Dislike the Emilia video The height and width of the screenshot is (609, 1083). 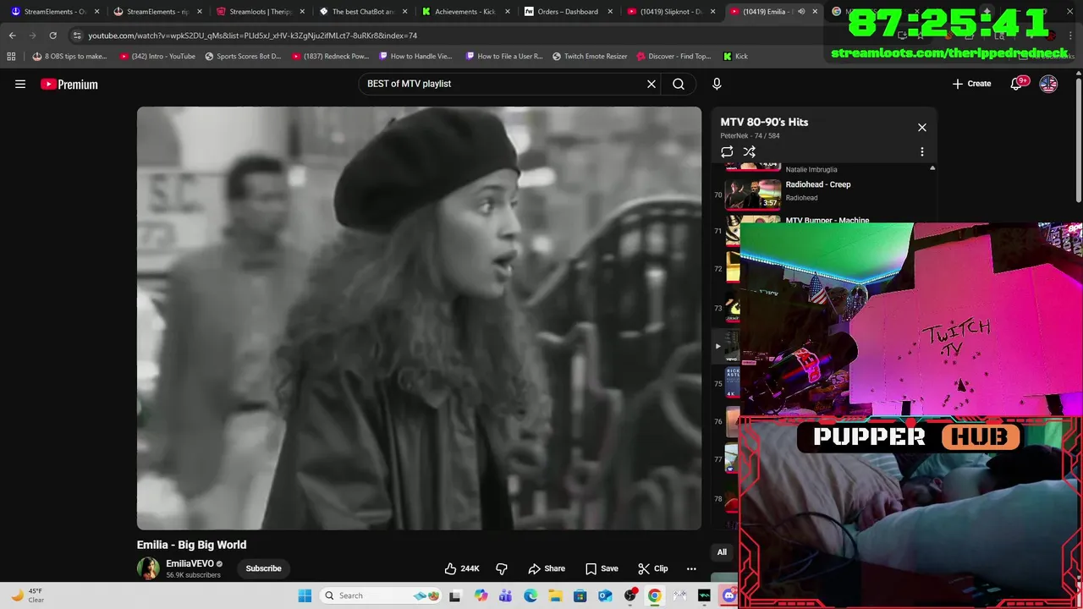coord(502,568)
